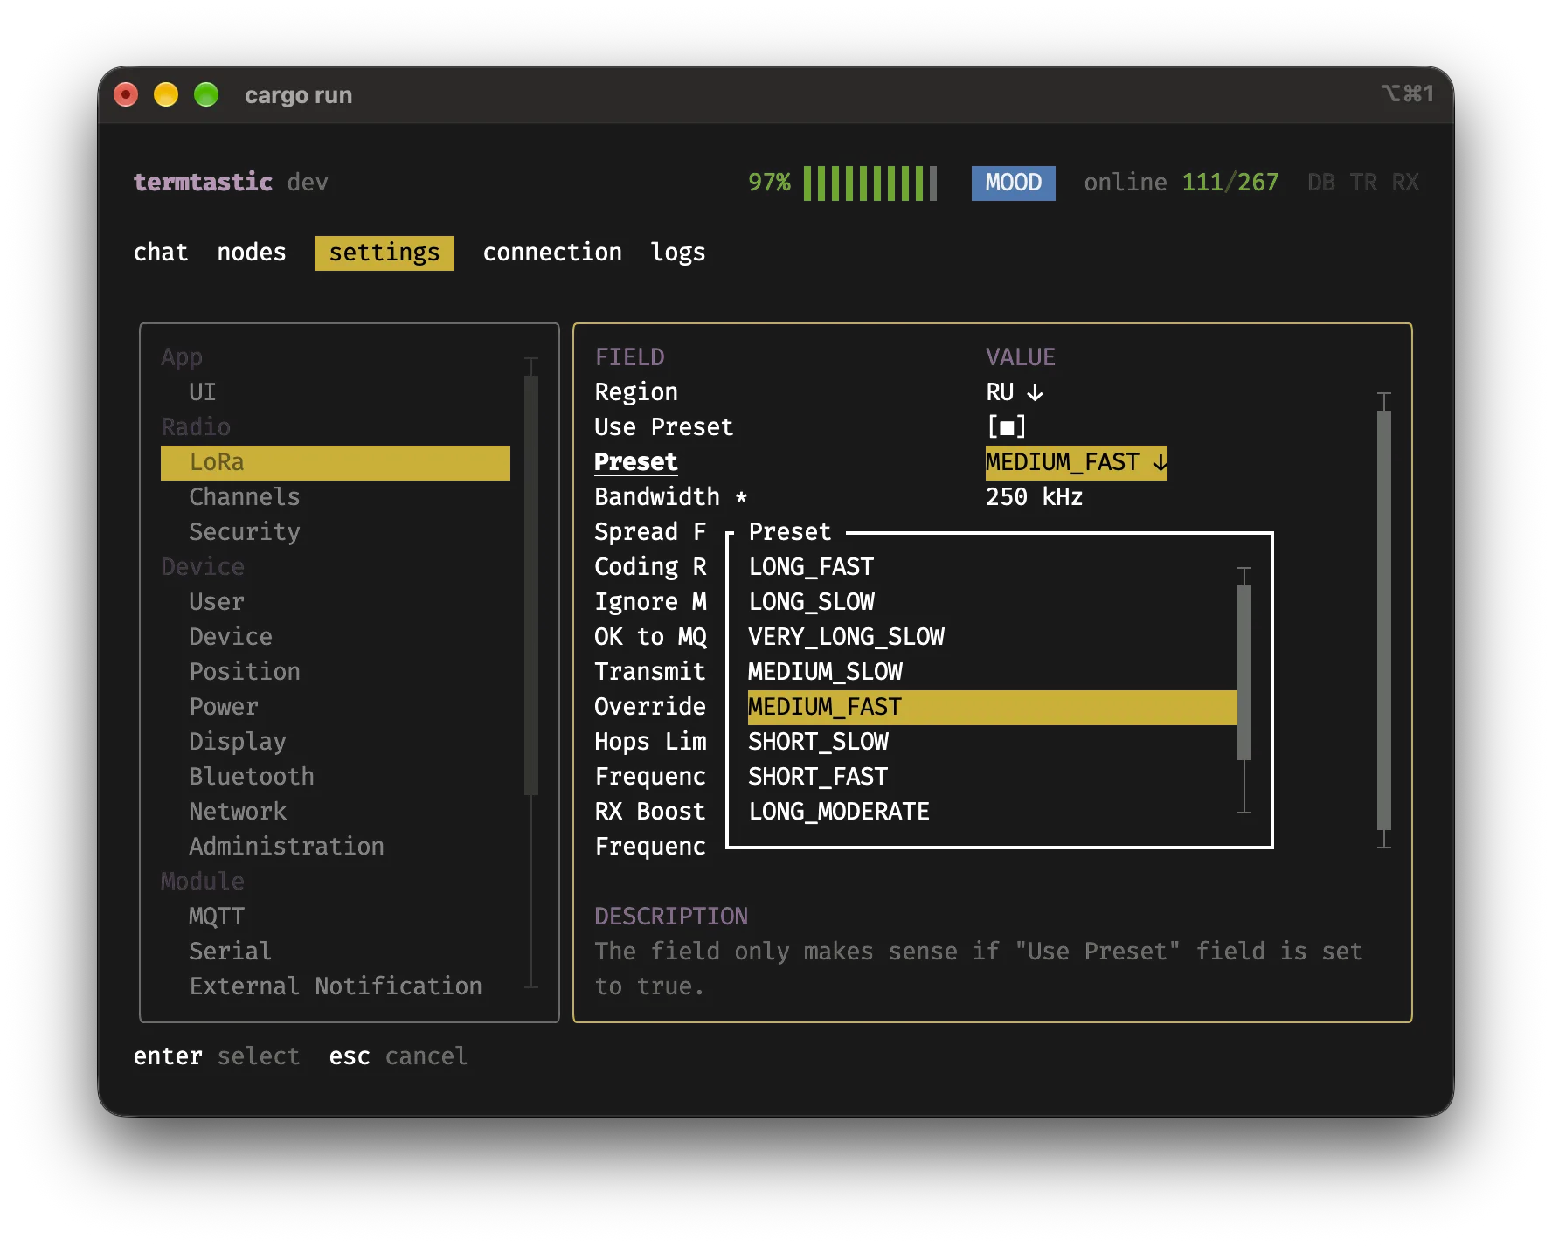Open Administration settings in sidebar
This screenshot has height=1246, width=1552.
pos(287,847)
